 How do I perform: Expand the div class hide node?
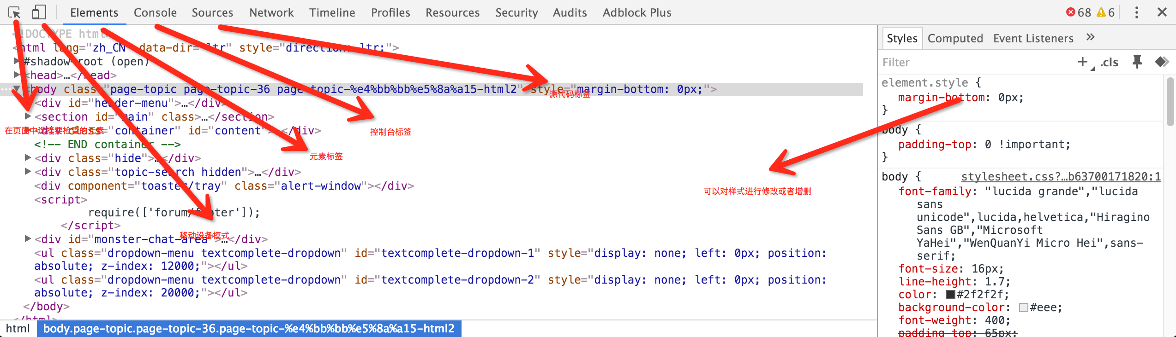[28, 158]
